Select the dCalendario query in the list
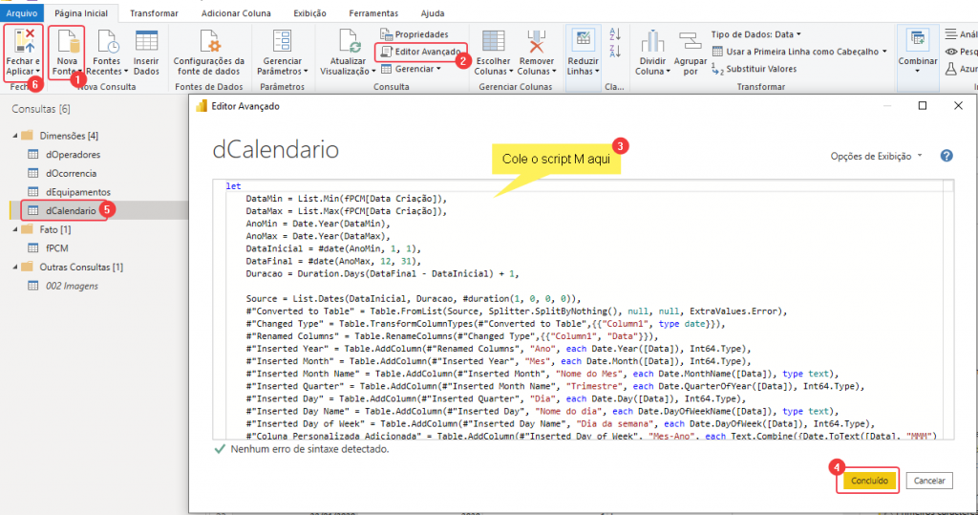This screenshot has height=515, width=978. (x=72, y=210)
